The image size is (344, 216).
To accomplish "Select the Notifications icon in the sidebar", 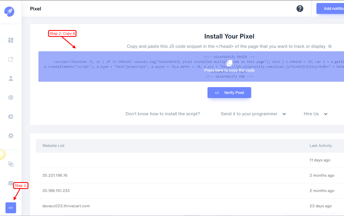I will pos(11,59).
